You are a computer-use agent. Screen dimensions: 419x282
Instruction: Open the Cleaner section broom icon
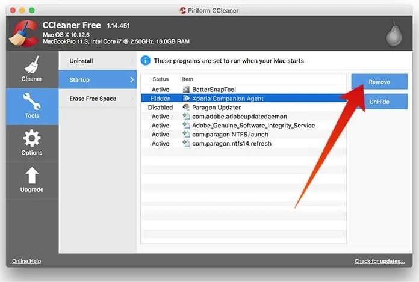point(32,64)
